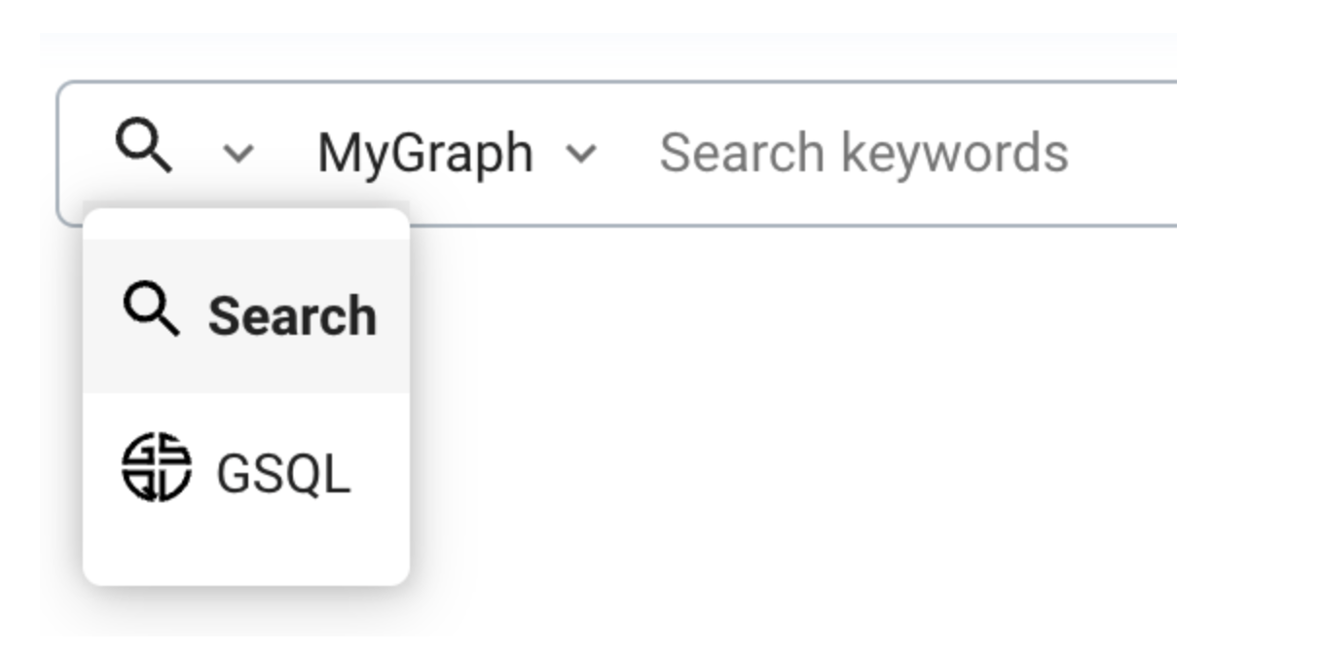The height and width of the screenshot is (652, 1322).
Task: Click the empty search bar area after the placeholder
Action: coord(1120,153)
